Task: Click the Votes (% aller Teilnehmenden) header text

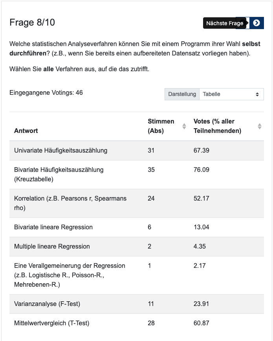Action: 218,126
